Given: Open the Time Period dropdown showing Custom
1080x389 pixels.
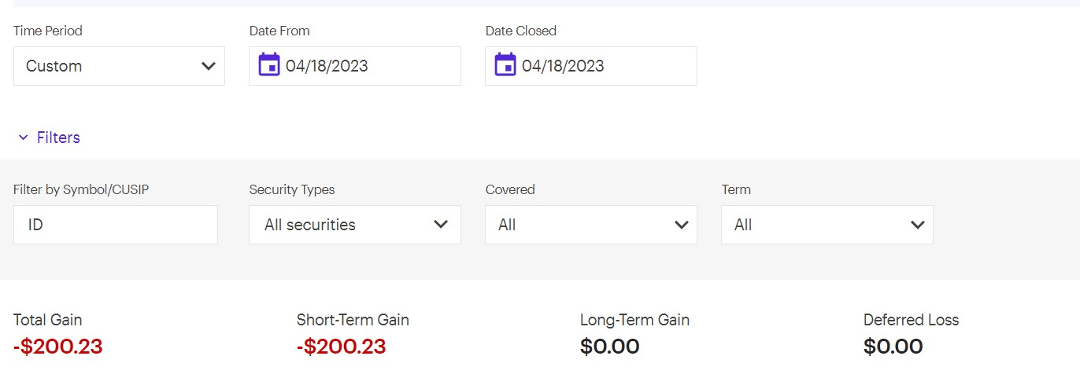Looking at the screenshot, I should (118, 66).
